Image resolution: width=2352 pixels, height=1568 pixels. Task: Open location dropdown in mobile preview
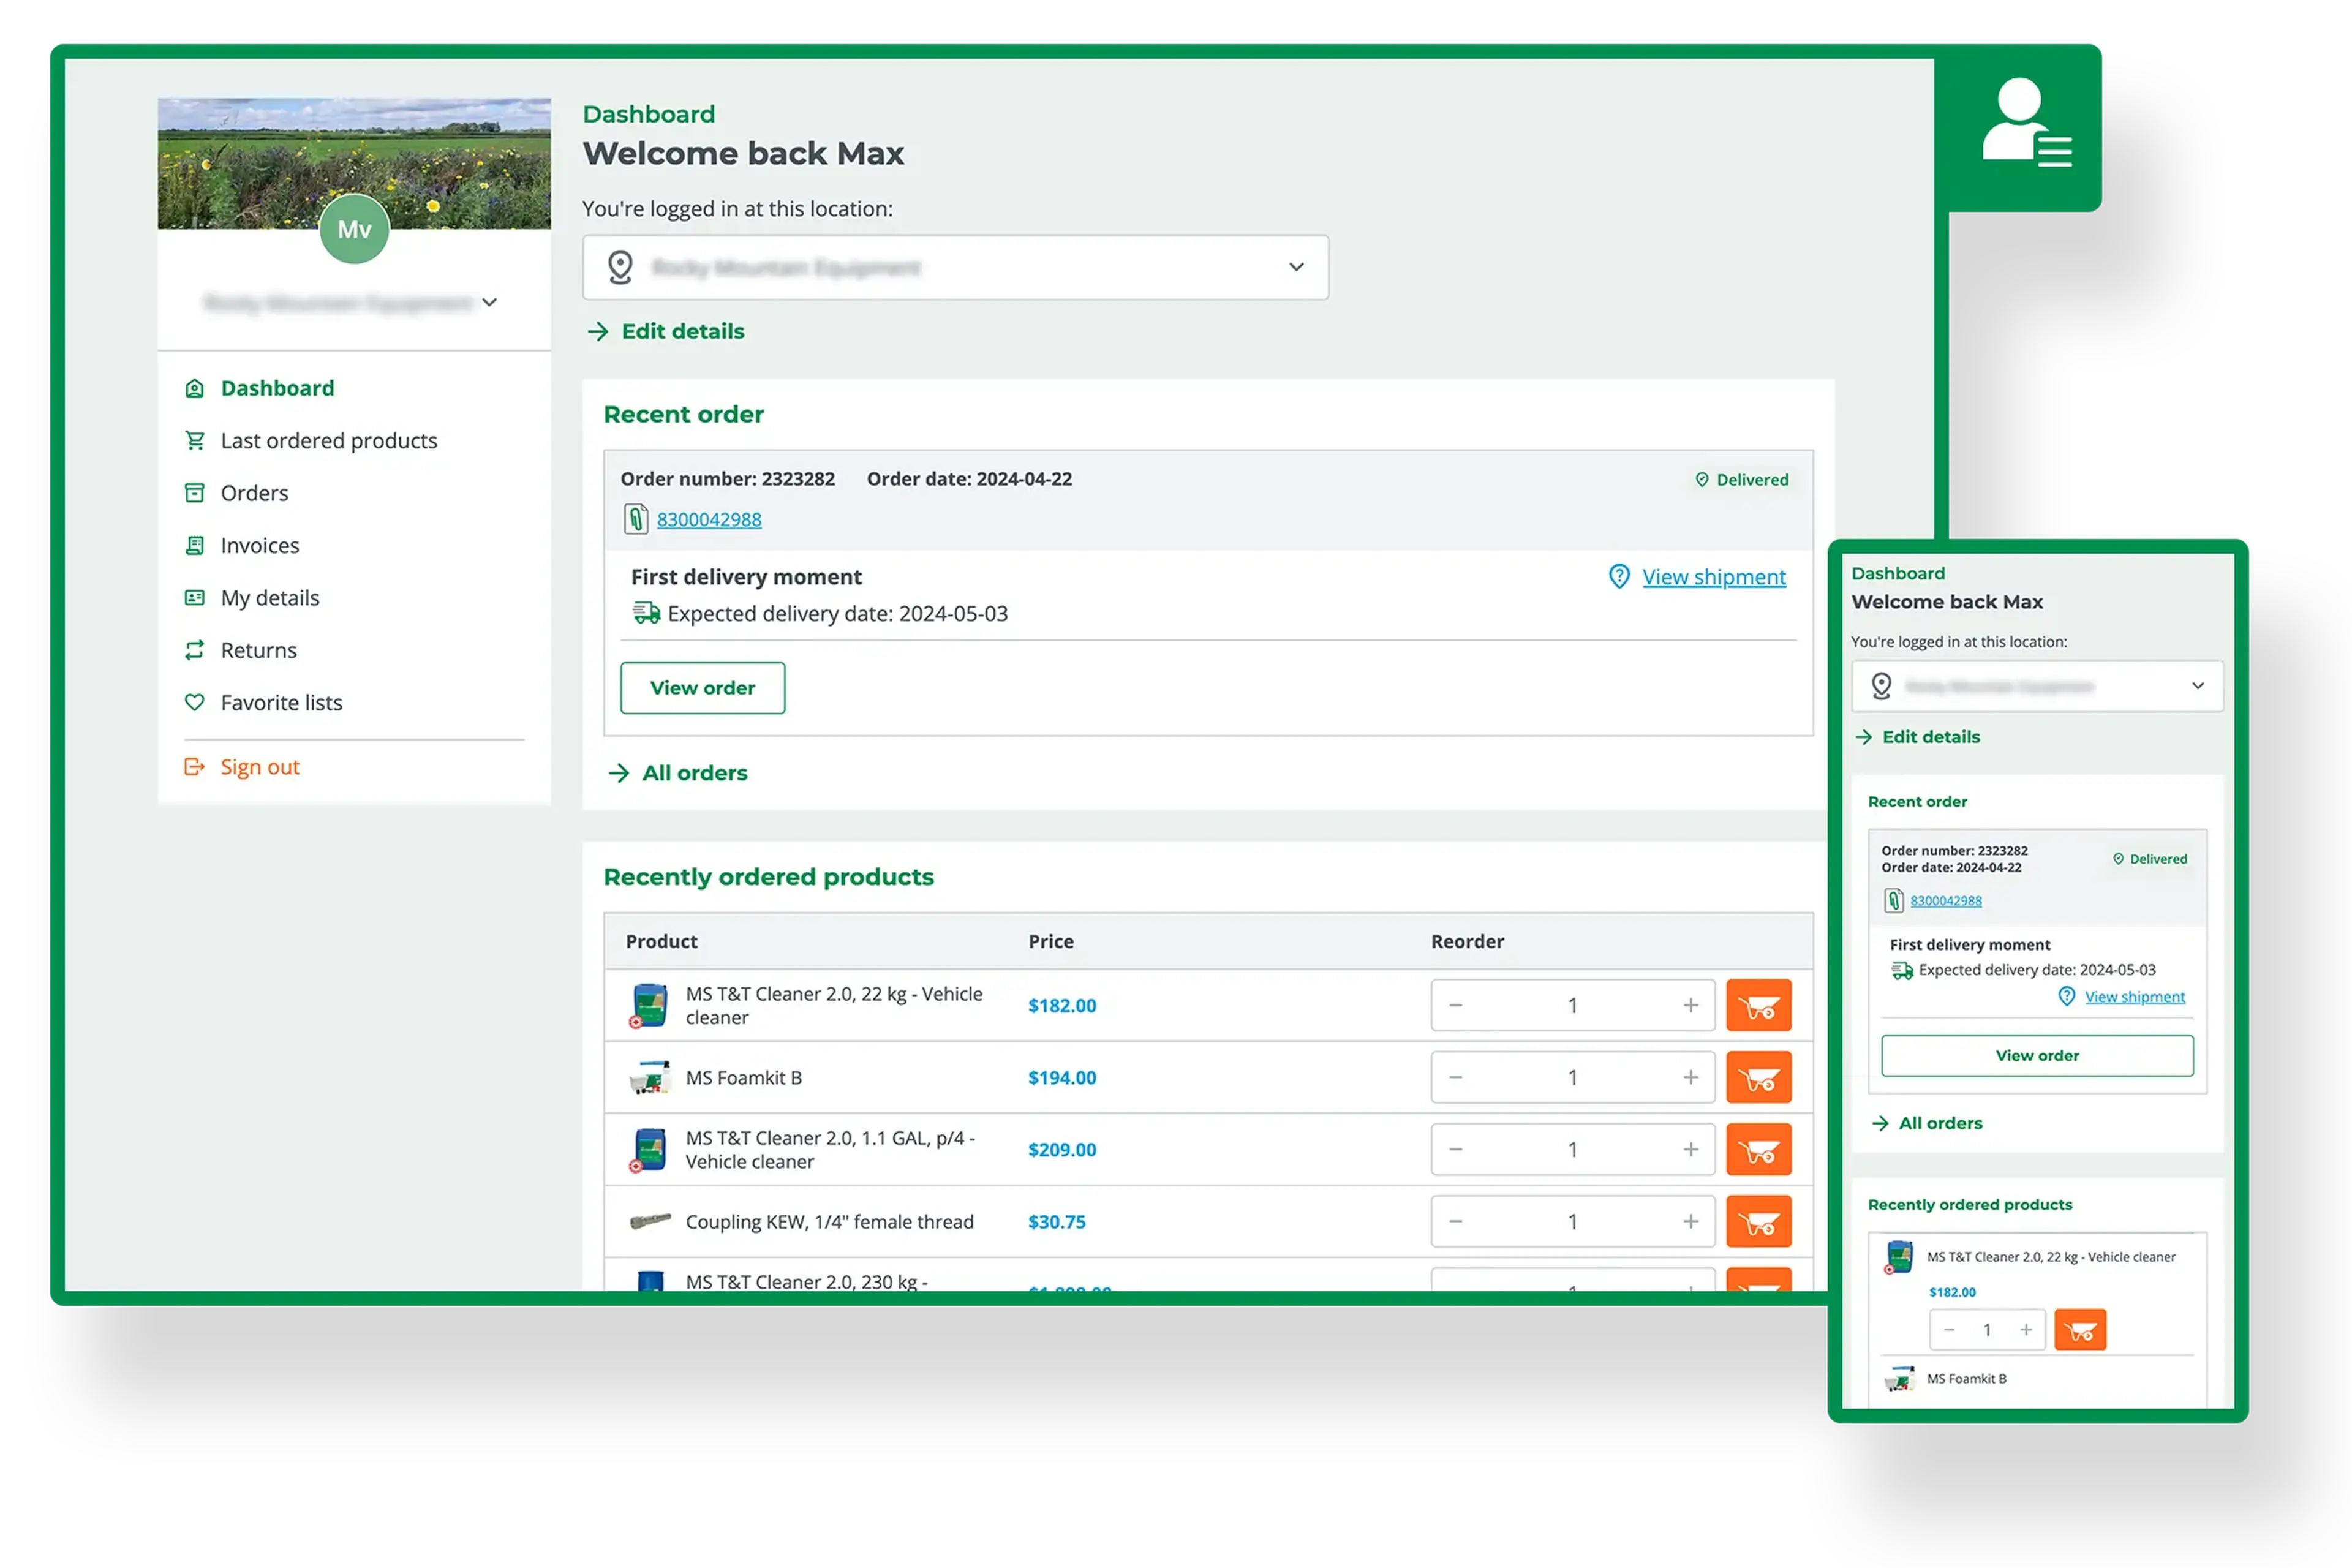tap(2036, 686)
